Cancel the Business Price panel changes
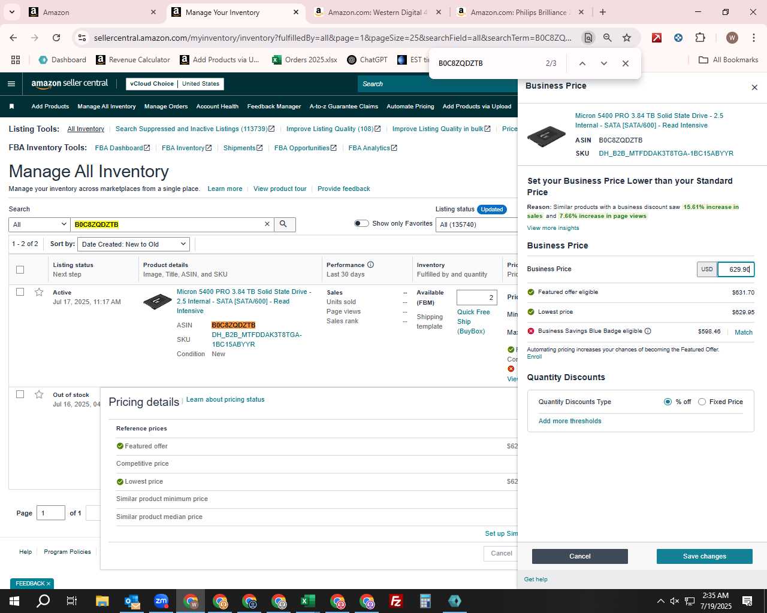The width and height of the screenshot is (767, 613). 580,556
